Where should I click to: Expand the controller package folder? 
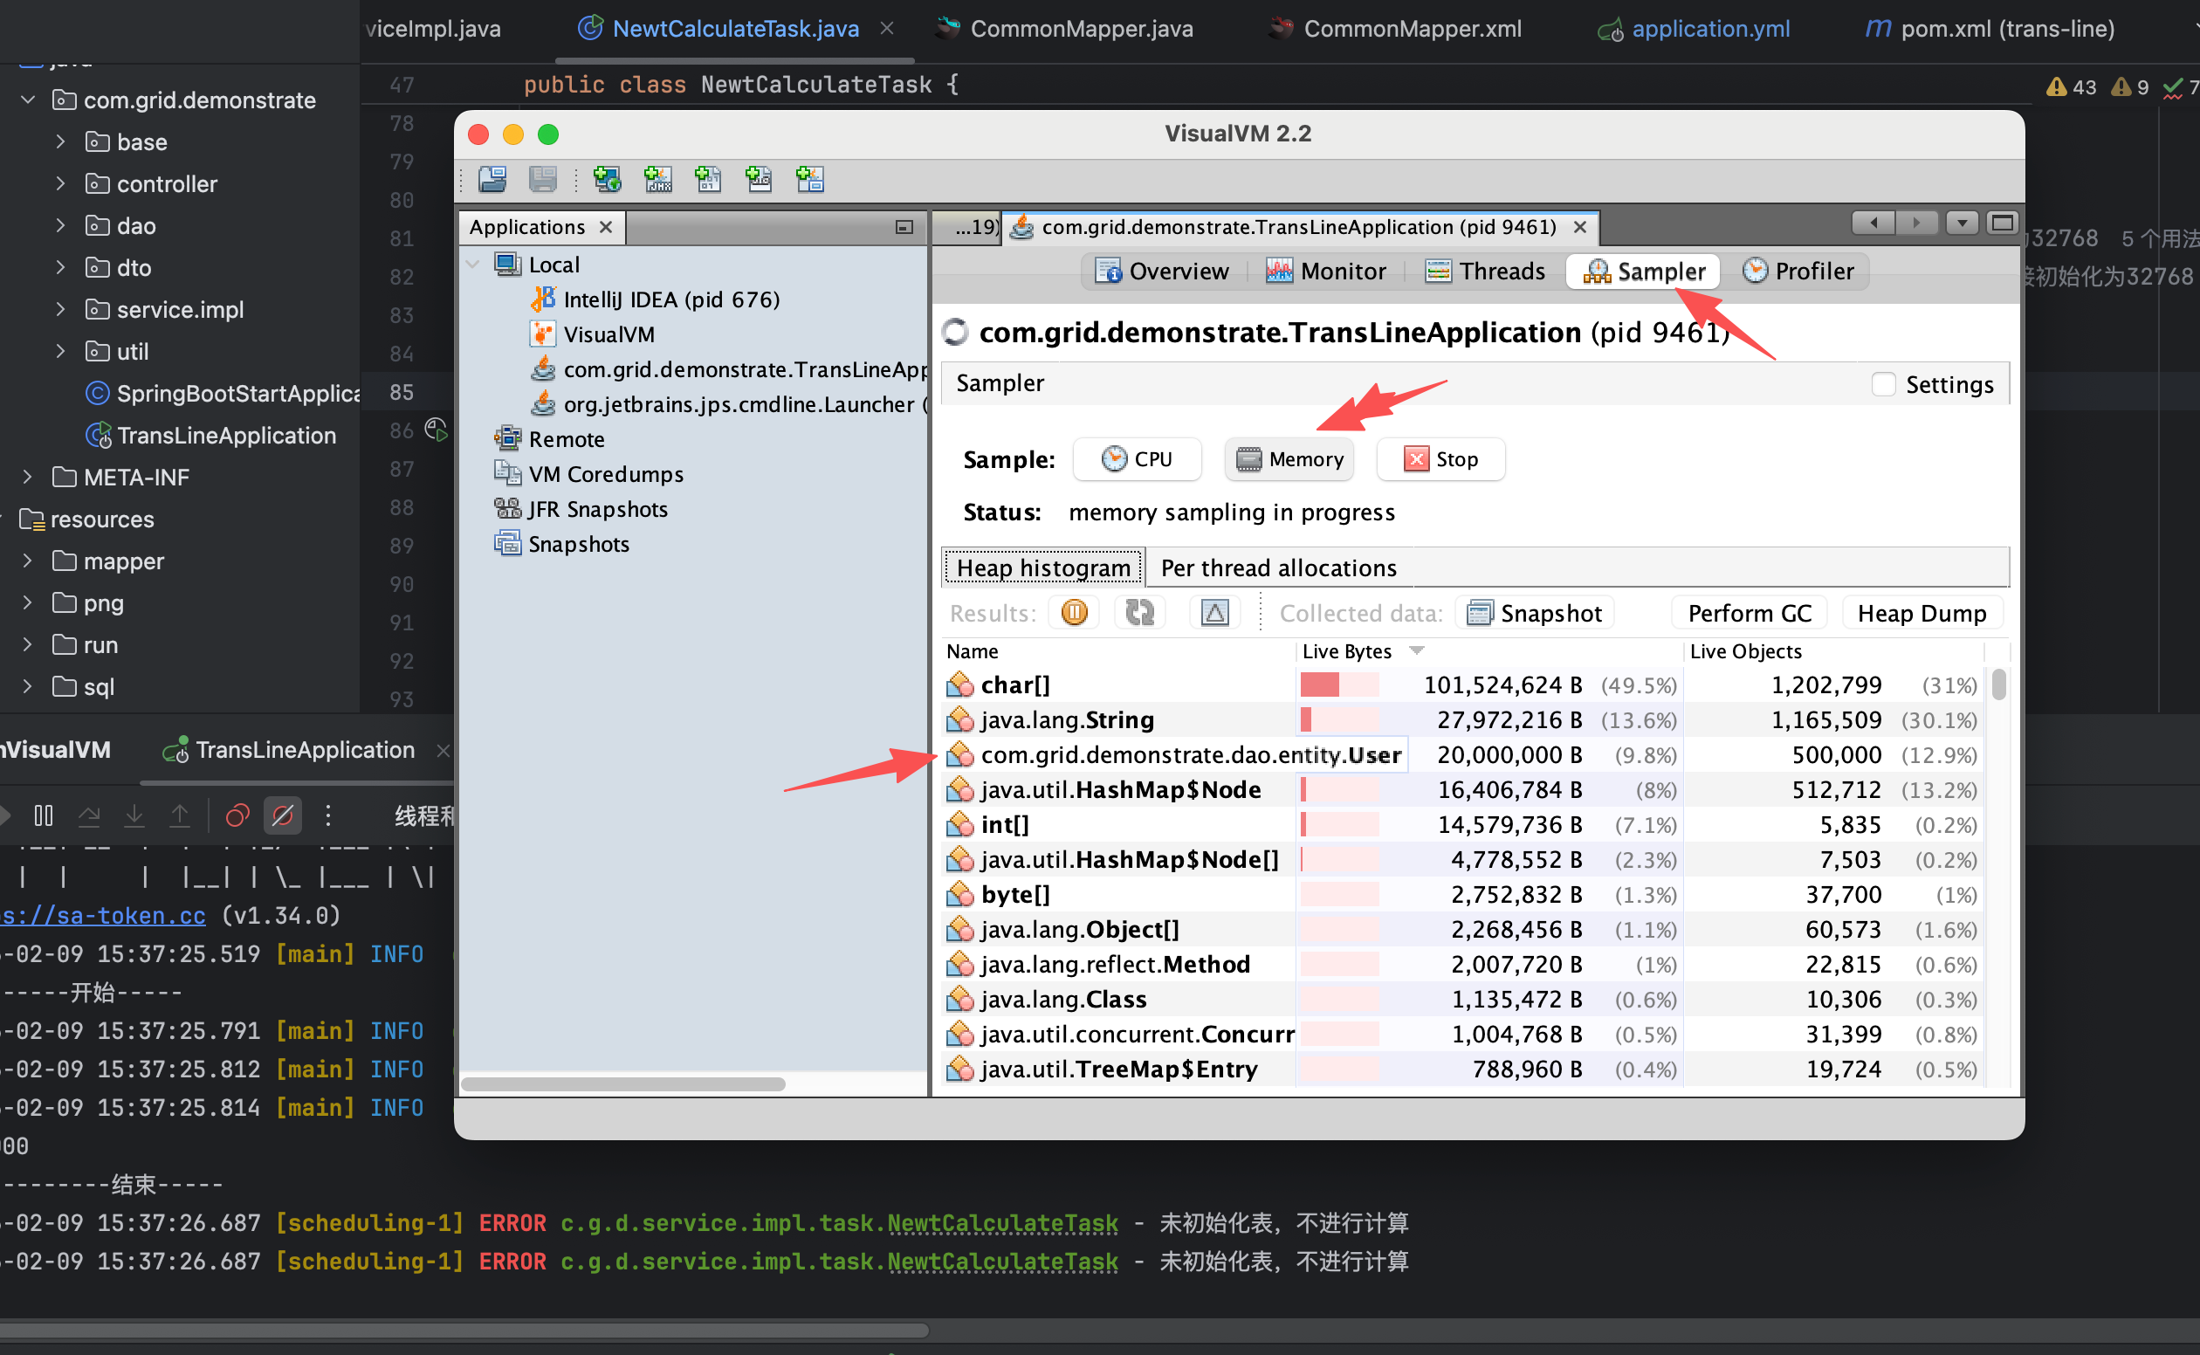(x=60, y=183)
